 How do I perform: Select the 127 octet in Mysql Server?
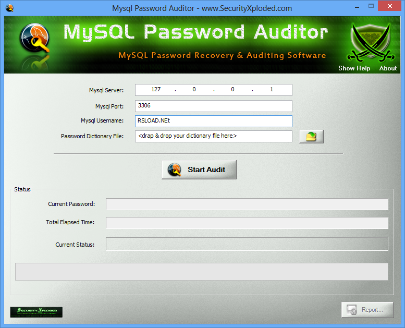tap(156, 90)
